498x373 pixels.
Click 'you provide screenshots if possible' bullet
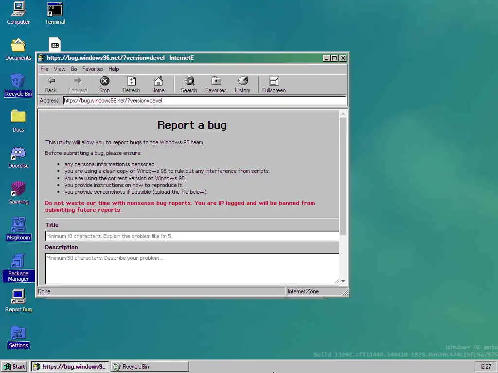(x=136, y=192)
